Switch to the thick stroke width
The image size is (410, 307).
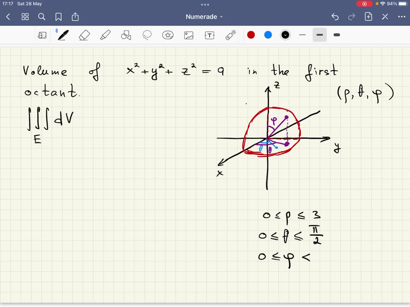336,35
